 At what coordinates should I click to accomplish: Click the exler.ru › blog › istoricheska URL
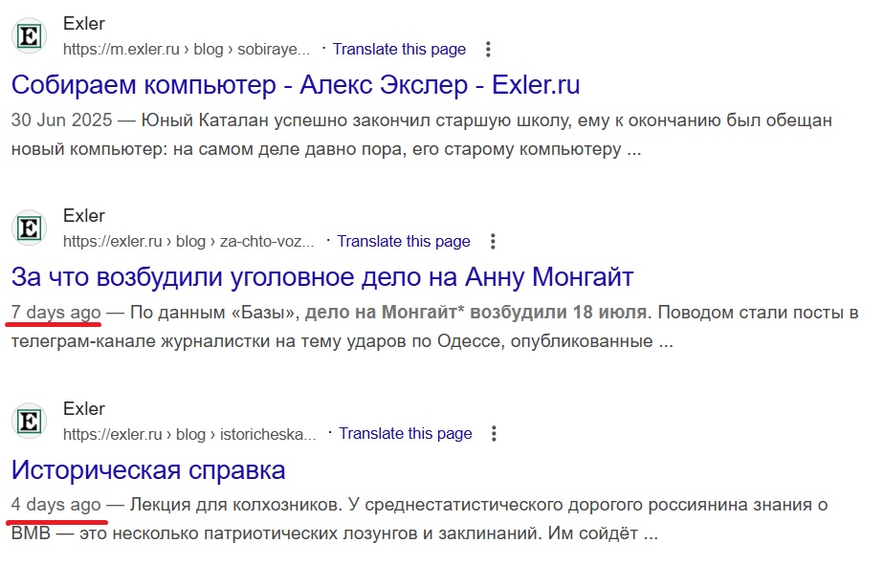[x=189, y=434]
